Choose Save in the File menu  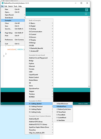click(13, 26)
